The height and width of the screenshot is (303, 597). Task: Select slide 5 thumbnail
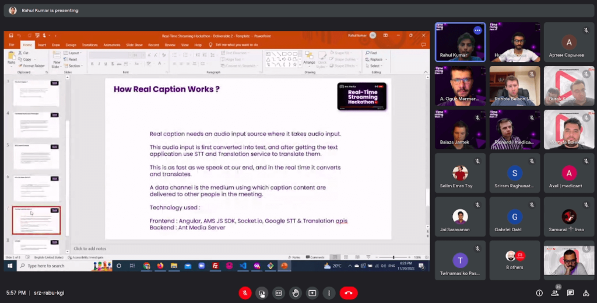coord(37,156)
